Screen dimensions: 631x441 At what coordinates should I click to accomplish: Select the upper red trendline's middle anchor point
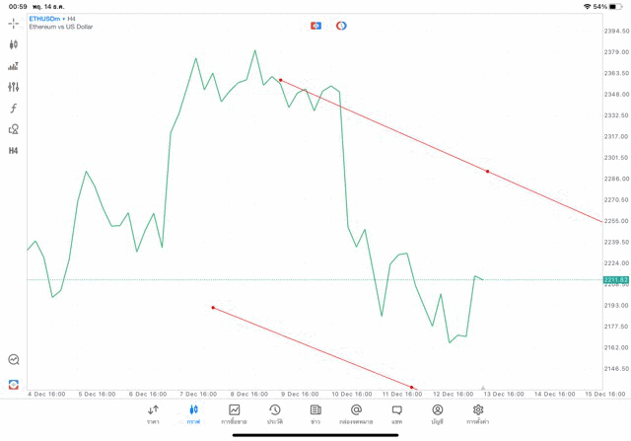487,172
